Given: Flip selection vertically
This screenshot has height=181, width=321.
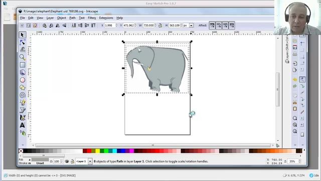Looking at the screenshot, I should coord(64,26).
